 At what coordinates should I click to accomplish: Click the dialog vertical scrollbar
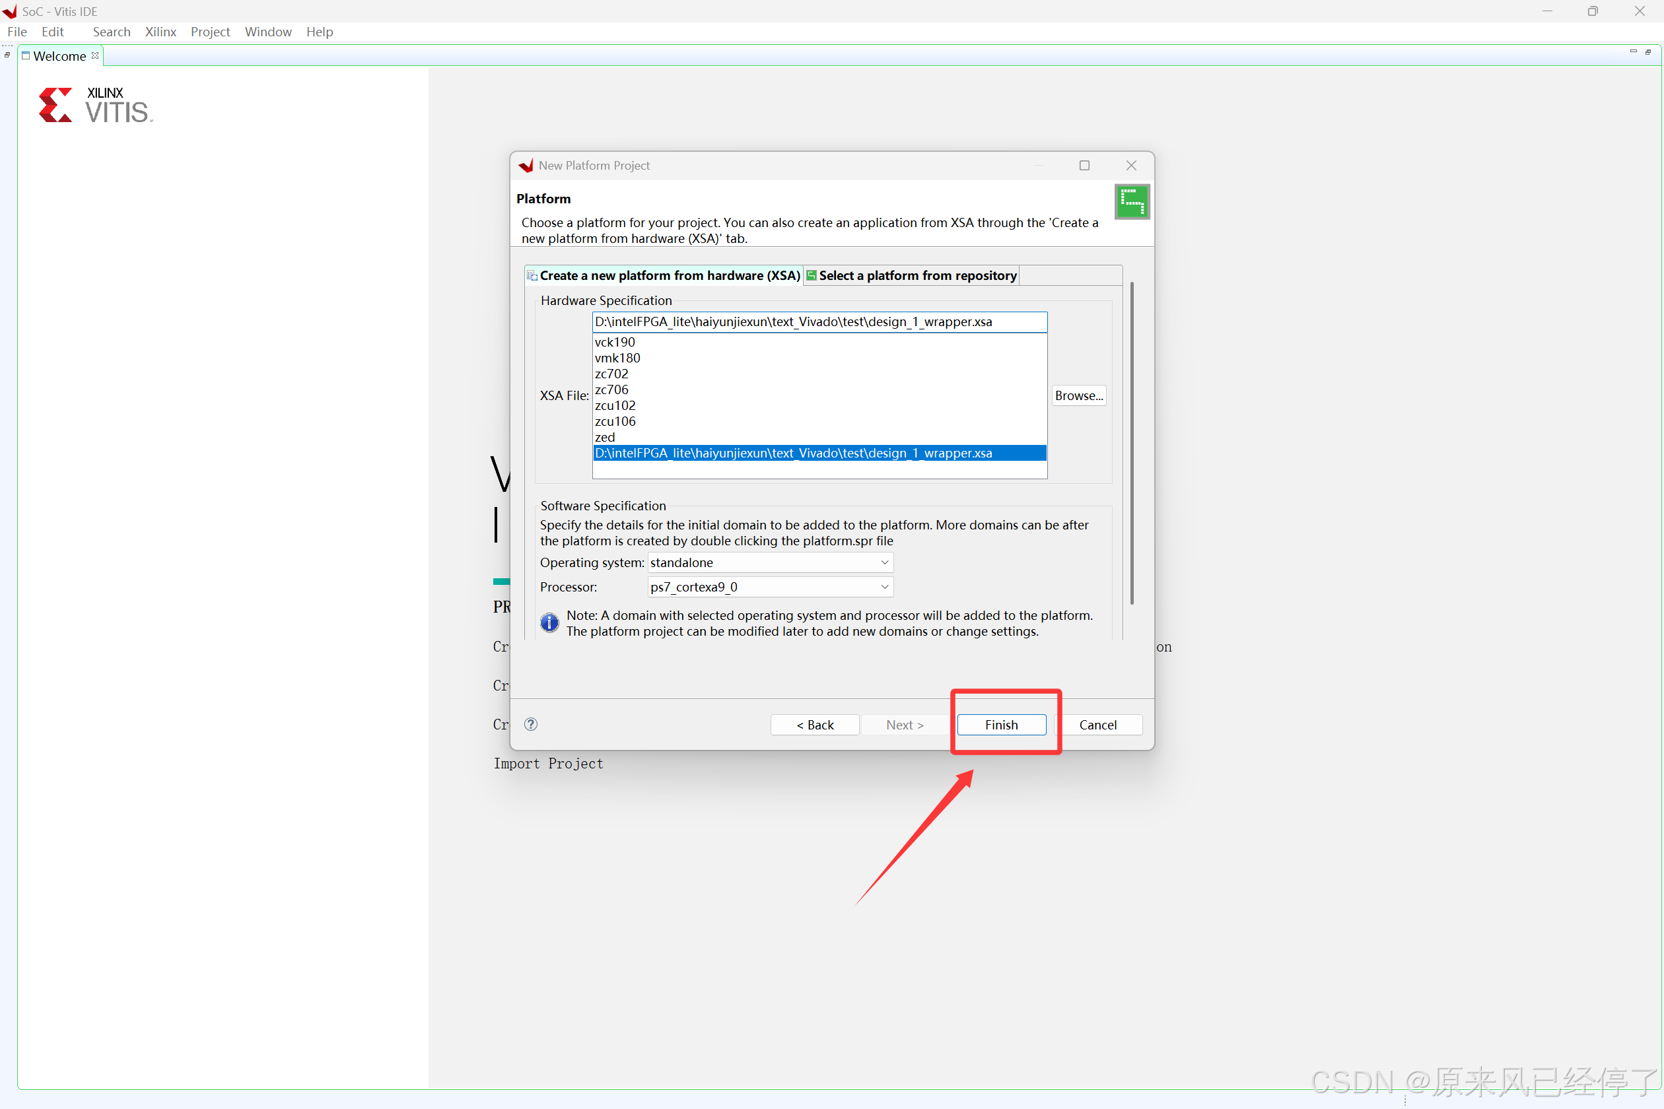click(x=1132, y=443)
